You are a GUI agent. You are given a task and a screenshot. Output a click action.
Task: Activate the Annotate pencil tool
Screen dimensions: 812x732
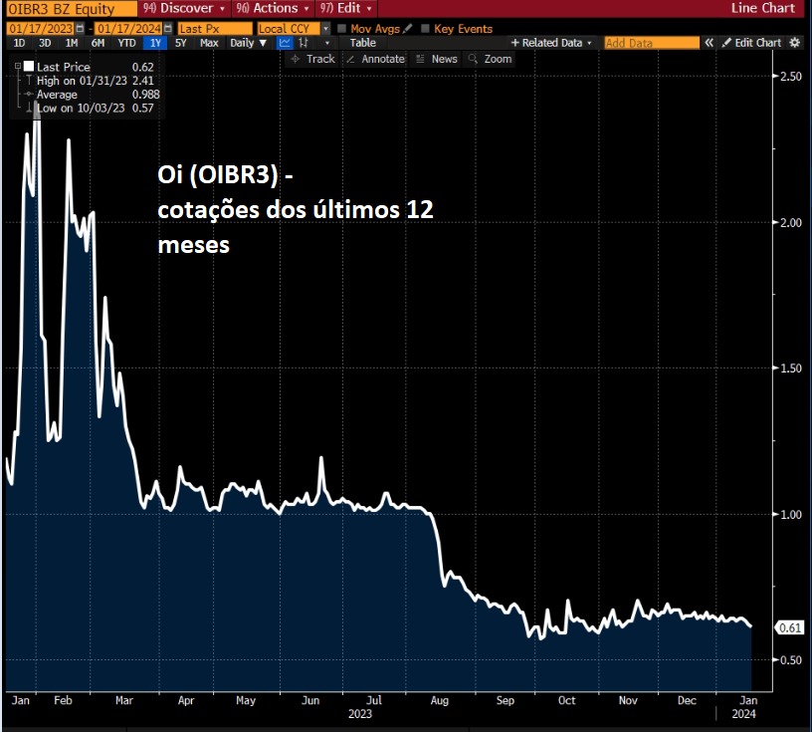[375, 59]
